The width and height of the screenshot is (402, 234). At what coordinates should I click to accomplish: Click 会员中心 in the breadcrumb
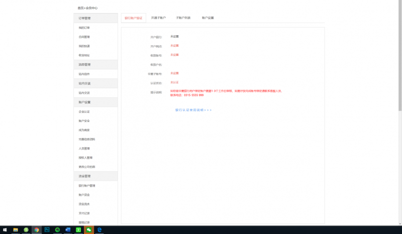click(92, 8)
